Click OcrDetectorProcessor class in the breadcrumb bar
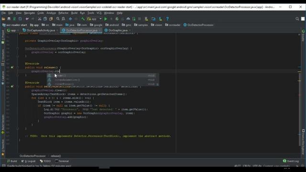The image size is (306, 172). pos(198,25)
